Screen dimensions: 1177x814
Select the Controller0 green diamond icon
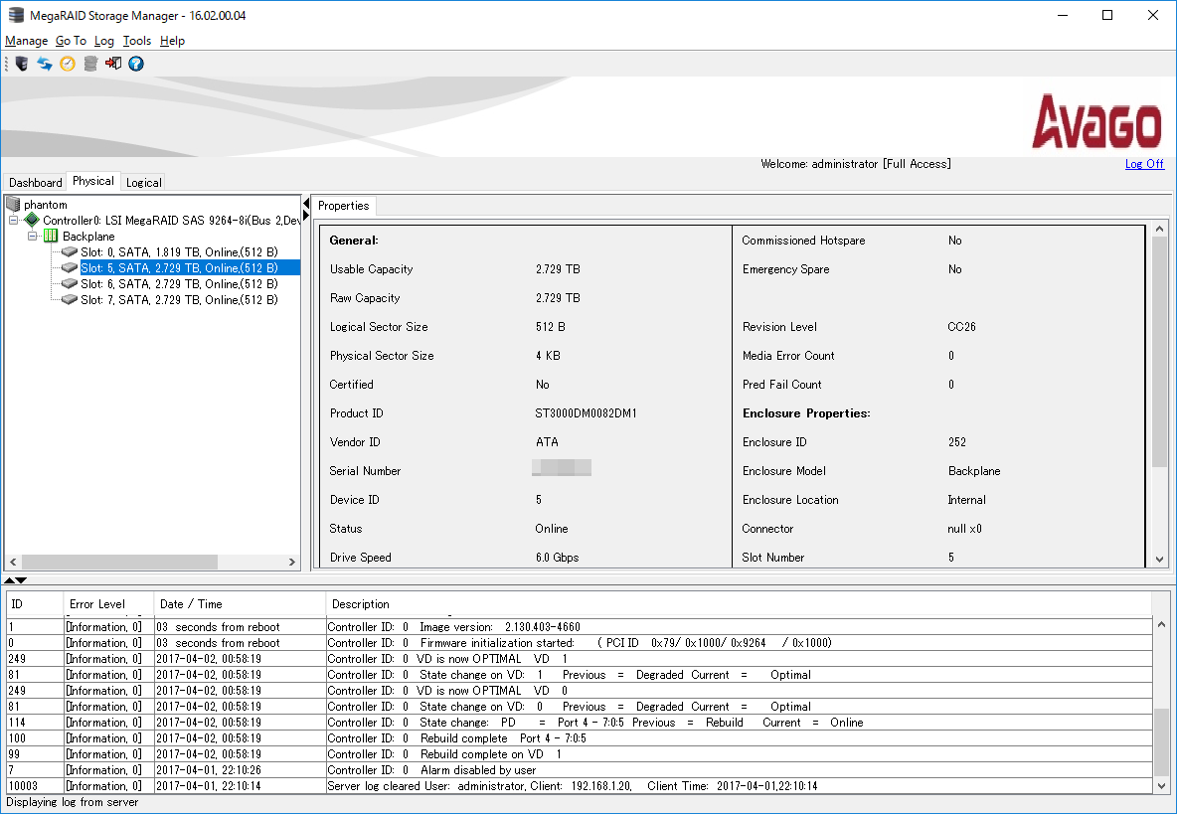(x=32, y=220)
